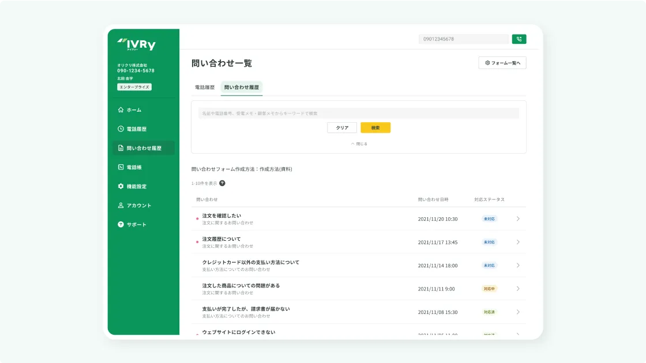The width and height of the screenshot is (646, 363).
Task: Open フォーム一覧へ button
Action: (x=502, y=63)
